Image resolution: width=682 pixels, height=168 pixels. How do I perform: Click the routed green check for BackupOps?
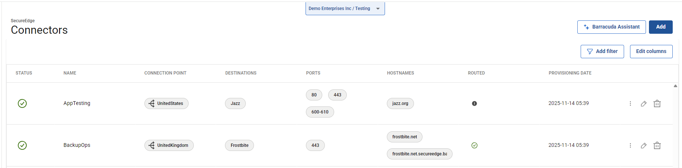tap(474, 145)
